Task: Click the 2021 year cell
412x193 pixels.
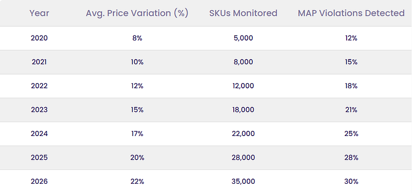Action: click(39, 62)
